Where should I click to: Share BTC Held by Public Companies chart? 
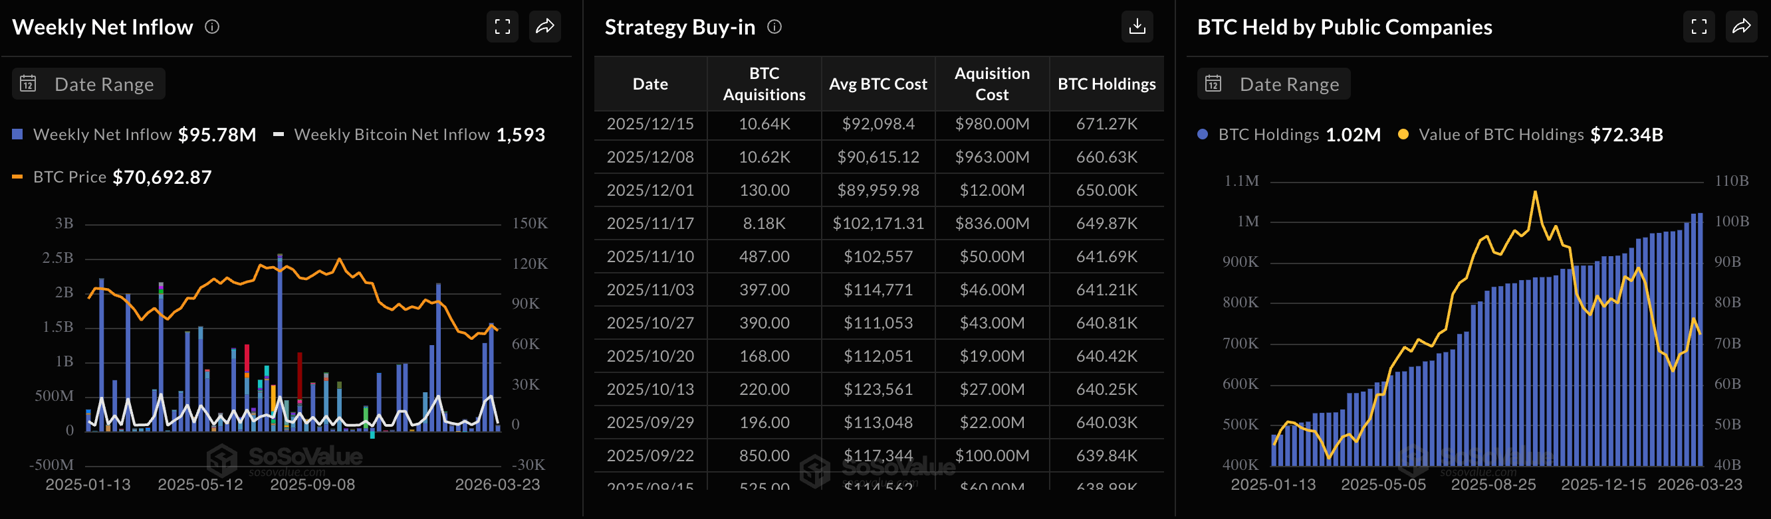(1740, 27)
